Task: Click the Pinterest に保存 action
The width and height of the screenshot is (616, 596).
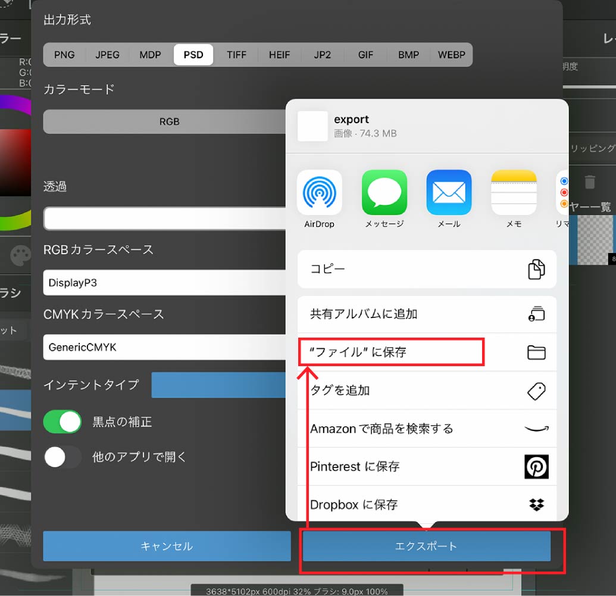Action: tap(427, 467)
